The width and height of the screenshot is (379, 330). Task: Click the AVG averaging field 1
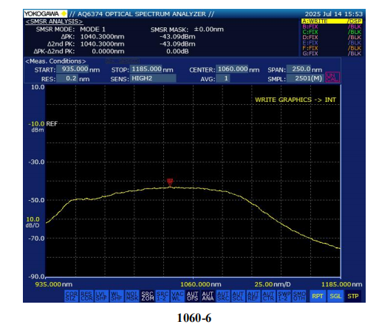(x=223, y=78)
